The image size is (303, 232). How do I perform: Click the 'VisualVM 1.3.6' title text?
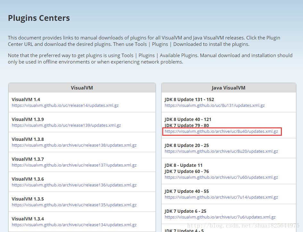pyautogui.click(x=28, y=179)
